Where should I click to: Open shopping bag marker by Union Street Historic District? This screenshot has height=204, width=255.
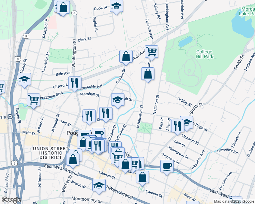(x=73, y=160)
